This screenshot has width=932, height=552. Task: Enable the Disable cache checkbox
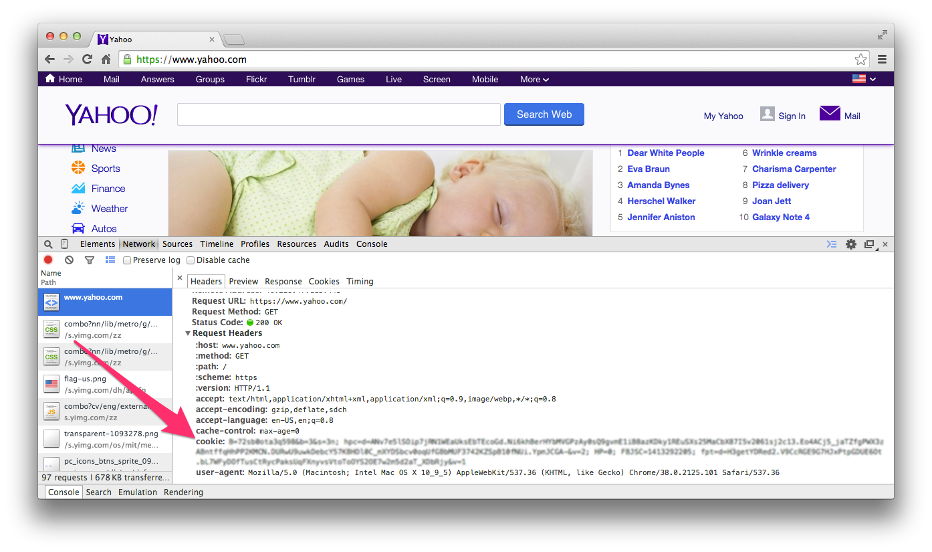(191, 260)
